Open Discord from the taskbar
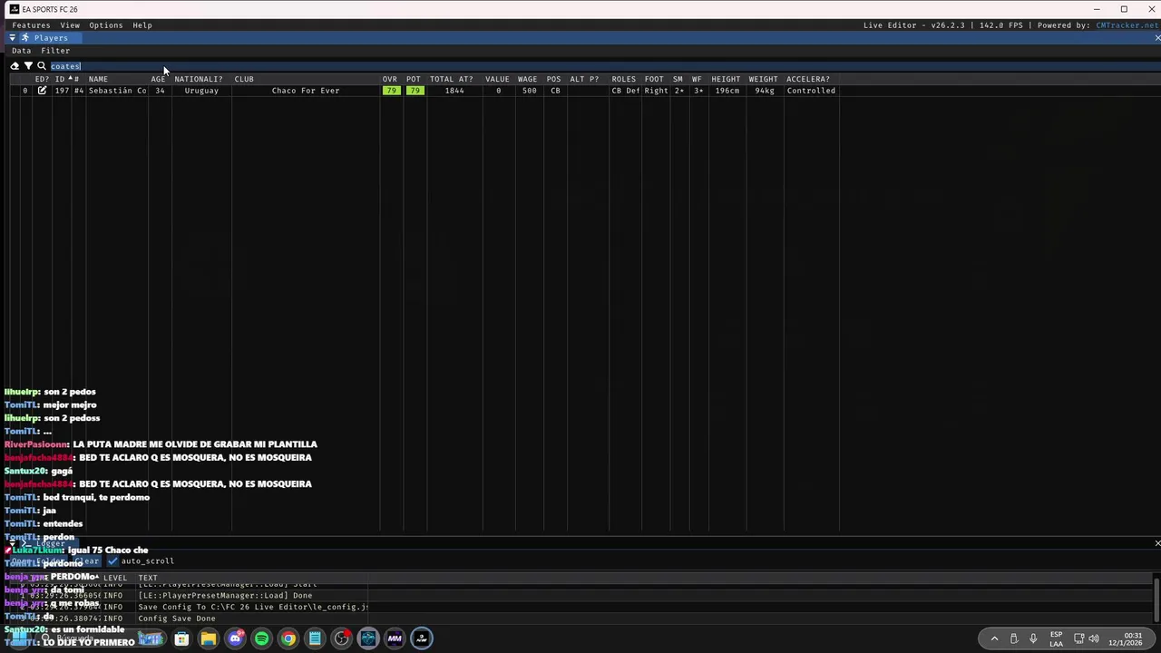Image resolution: width=1161 pixels, height=653 pixels. point(235,638)
